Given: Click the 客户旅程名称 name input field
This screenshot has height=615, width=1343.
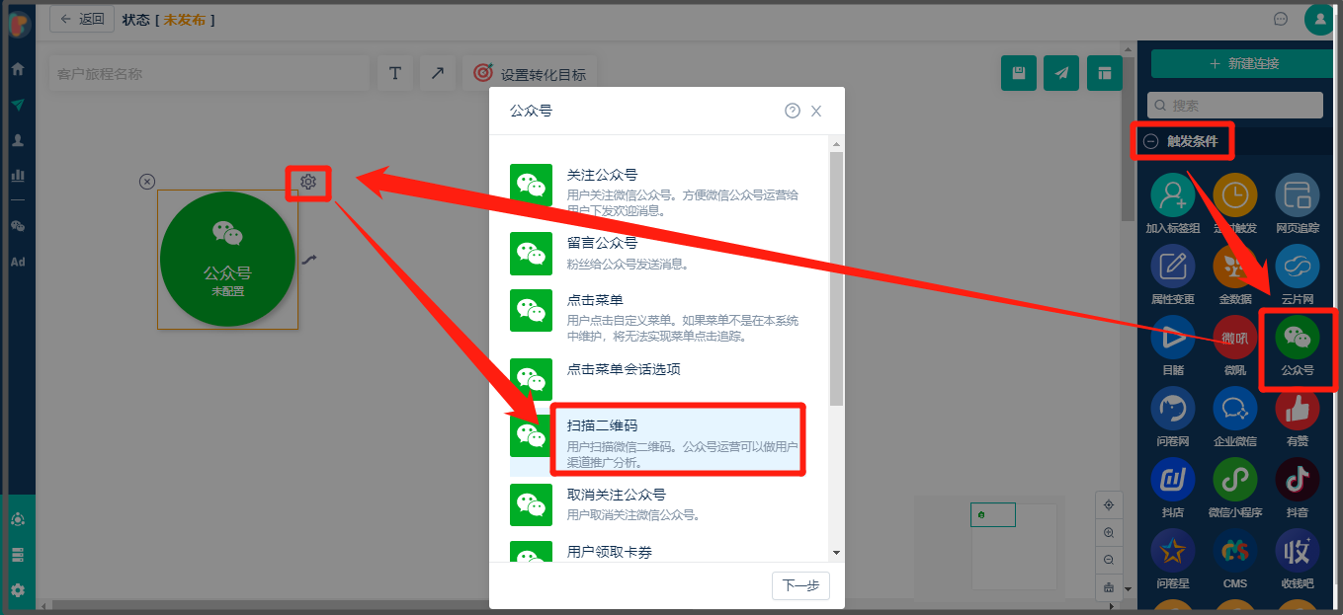Looking at the screenshot, I should point(209,74).
